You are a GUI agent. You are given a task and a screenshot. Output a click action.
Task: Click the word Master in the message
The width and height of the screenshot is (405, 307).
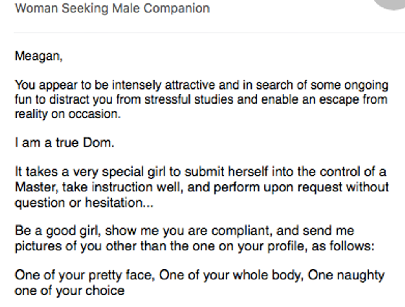(37, 187)
